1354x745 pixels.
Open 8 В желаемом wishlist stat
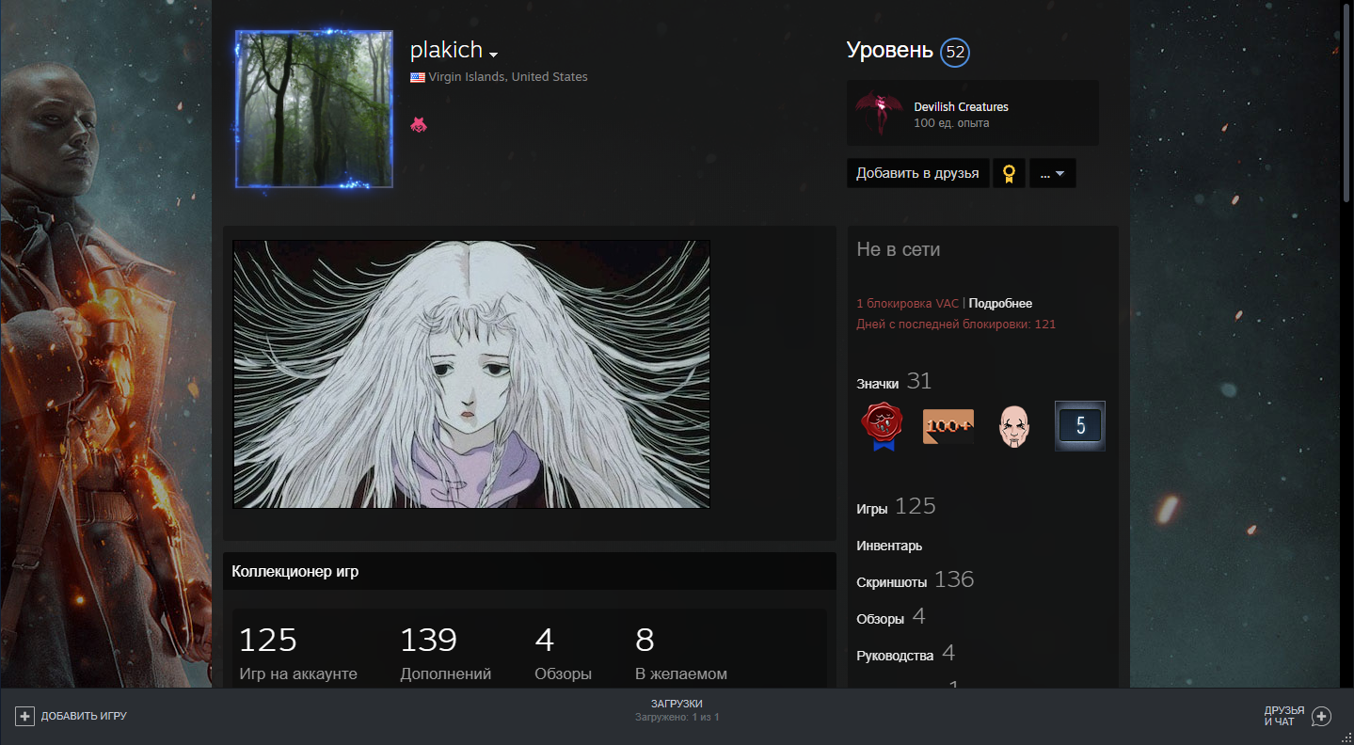pyautogui.click(x=681, y=654)
